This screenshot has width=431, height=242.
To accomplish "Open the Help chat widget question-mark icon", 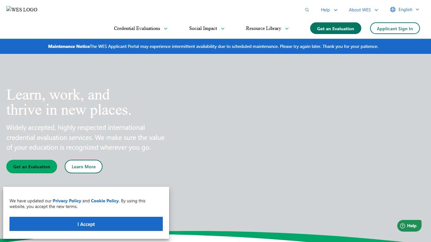I will [x=403, y=226].
